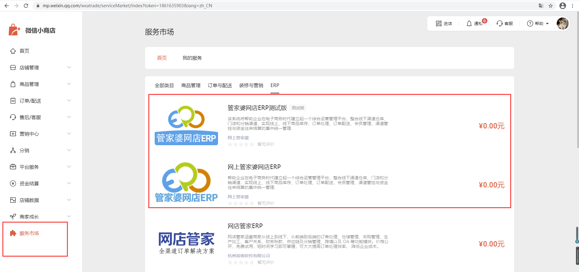Screen dimensions: 579x272
Task: Expand the 售后/客服 chevron
Action: pos(69,117)
